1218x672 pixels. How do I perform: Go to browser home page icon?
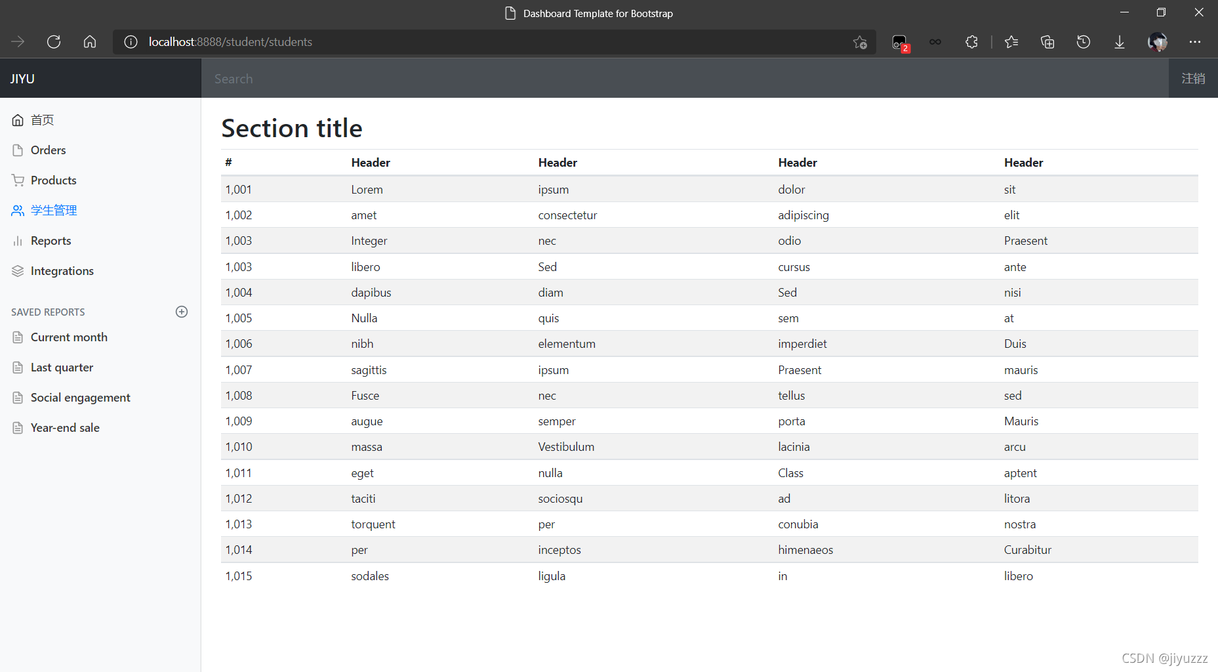[x=90, y=42]
